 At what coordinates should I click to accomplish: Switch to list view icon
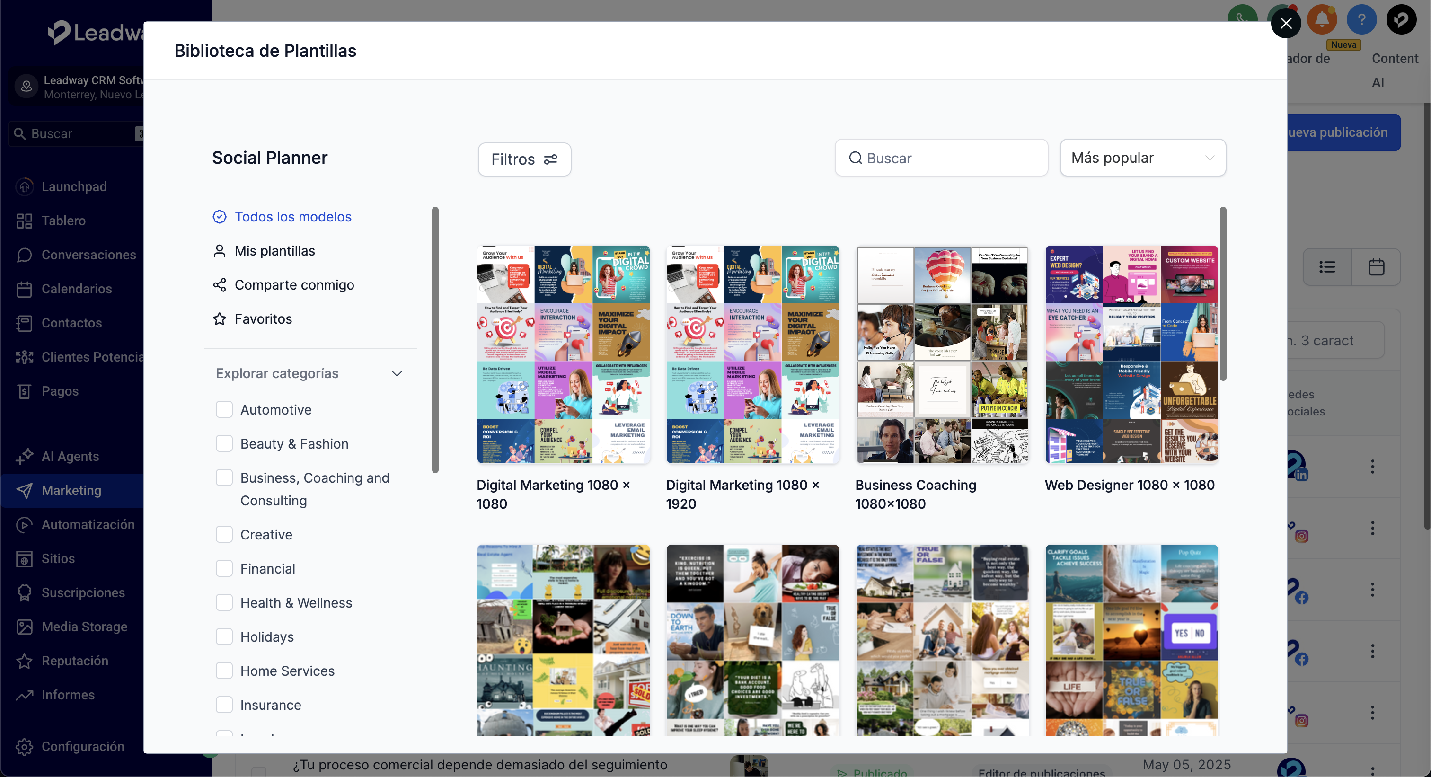pyautogui.click(x=1327, y=267)
